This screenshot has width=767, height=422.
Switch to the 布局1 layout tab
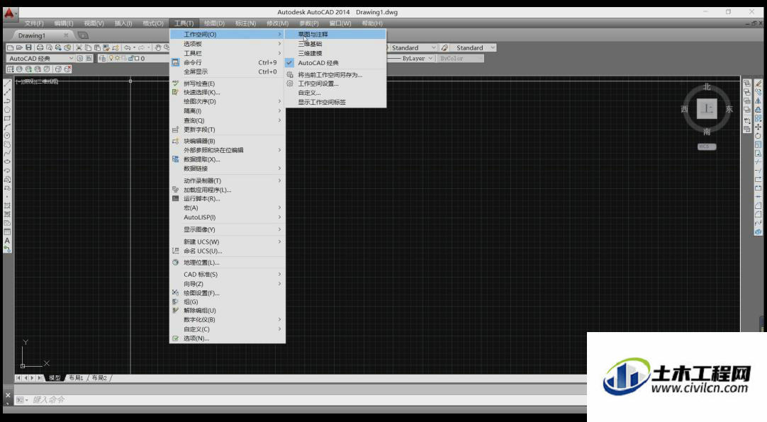point(76,378)
